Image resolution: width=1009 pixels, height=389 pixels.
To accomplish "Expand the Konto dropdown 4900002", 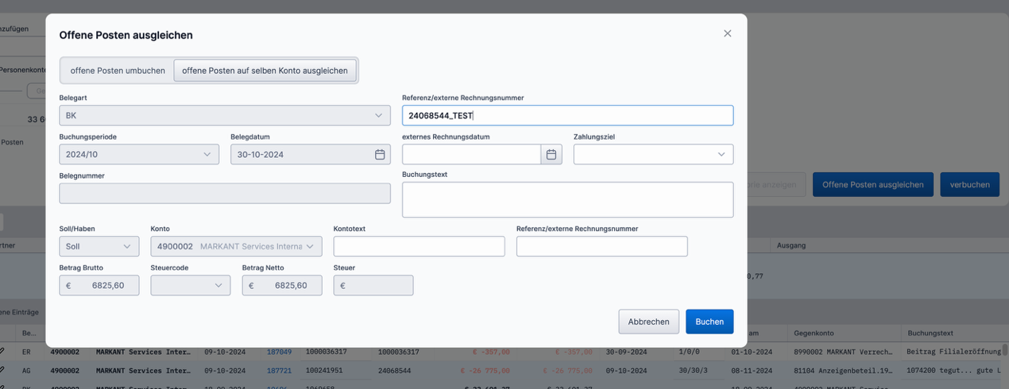I will click(236, 246).
